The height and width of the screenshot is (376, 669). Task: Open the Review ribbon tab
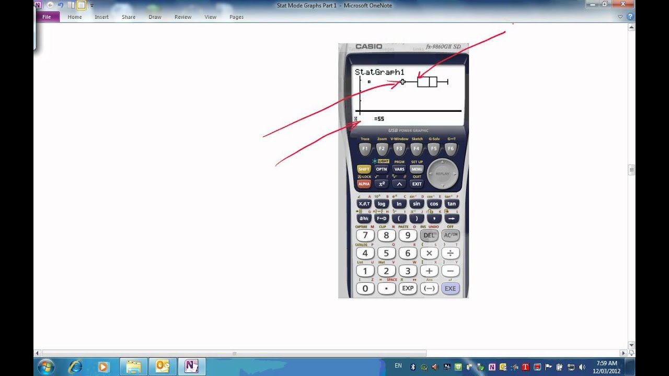[x=183, y=17]
